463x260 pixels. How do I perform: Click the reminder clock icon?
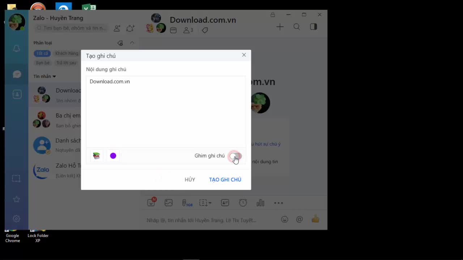click(x=243, y=203)
